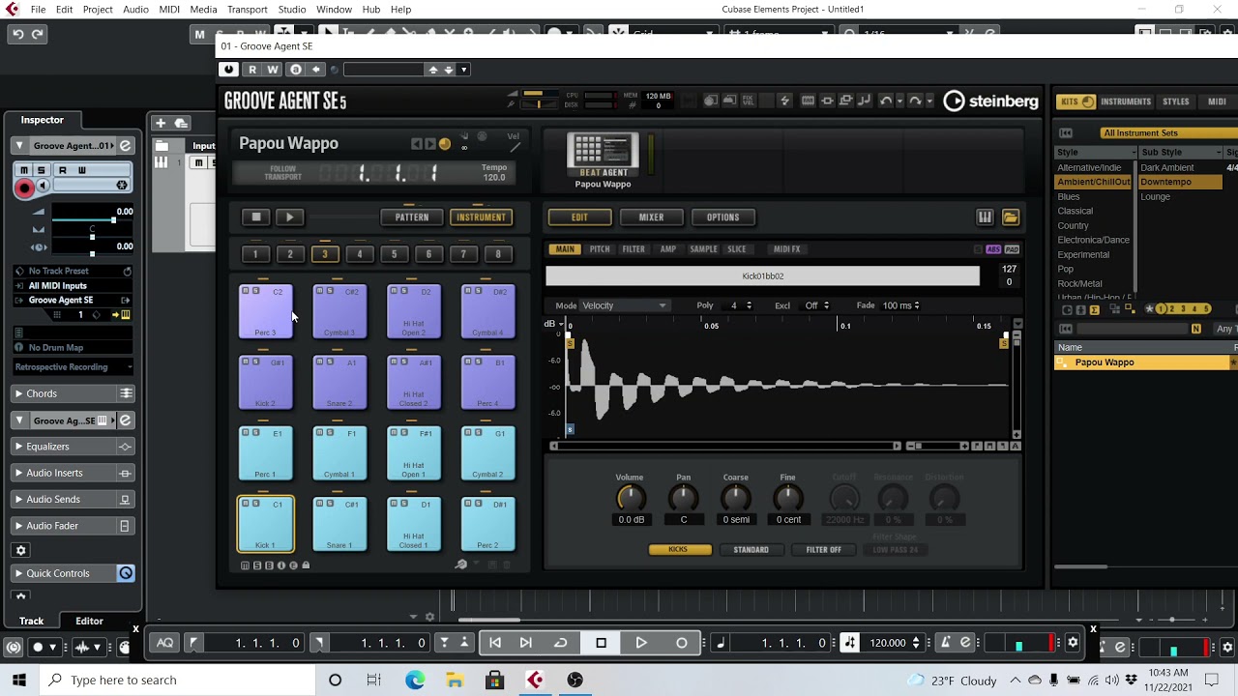Viewport: 1238px width, 696px height.
Task: Switch pads to INSTRUMENT mode
Action: [481, 217]
